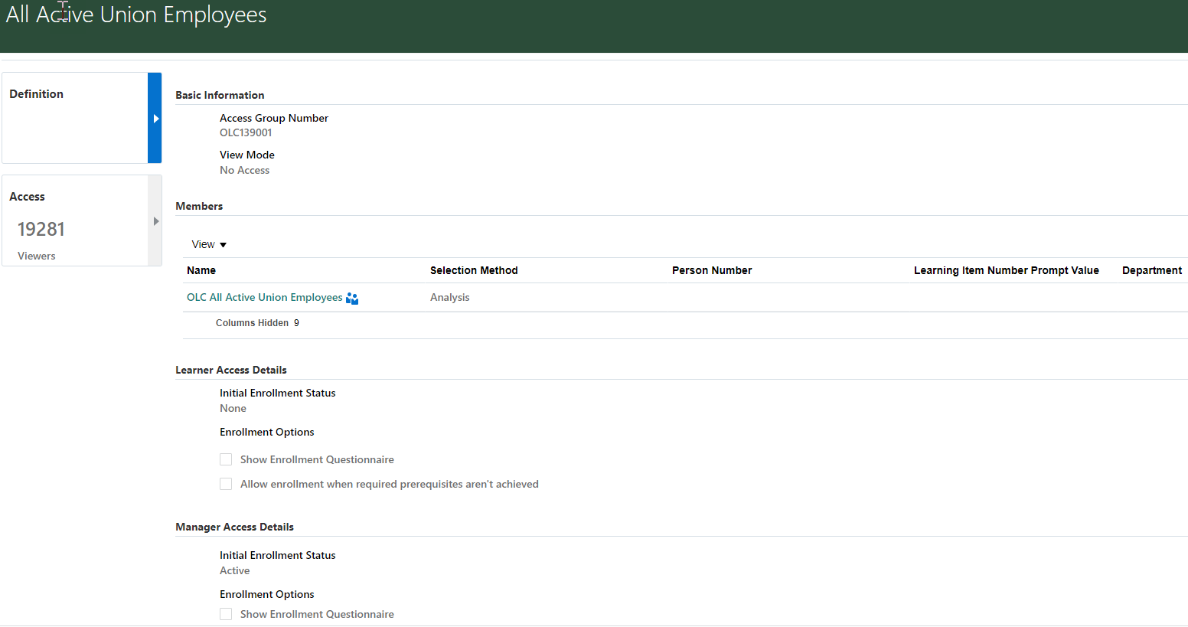Toggle Learner Show Enrollment Questionnaire checkbox
Screen dimensions: 1188x627
(x=226, y=459)
